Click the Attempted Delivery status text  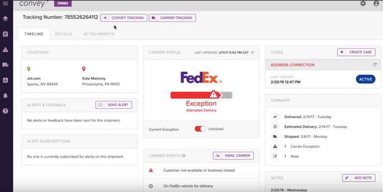click(x=201, y=111)
